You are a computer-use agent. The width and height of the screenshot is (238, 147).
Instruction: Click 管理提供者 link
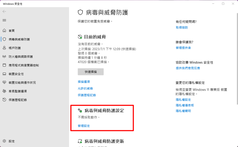183,48
